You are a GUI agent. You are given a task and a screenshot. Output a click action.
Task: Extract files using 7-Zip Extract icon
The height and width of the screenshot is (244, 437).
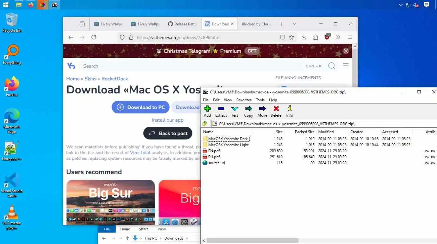pos(221,111)
